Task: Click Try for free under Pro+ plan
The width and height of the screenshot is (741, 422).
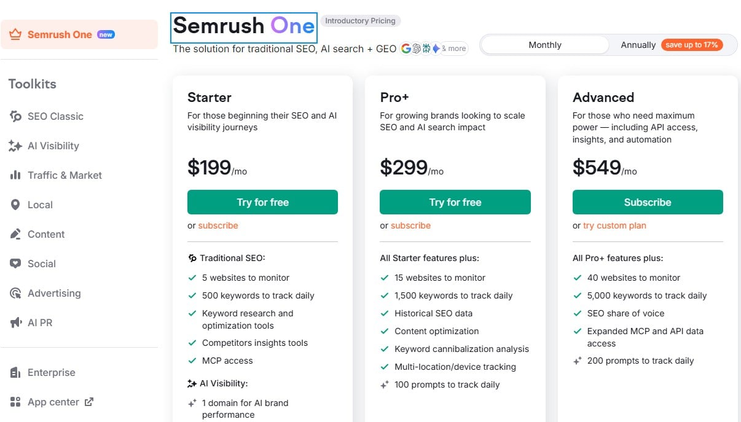Action: (455, 202)
